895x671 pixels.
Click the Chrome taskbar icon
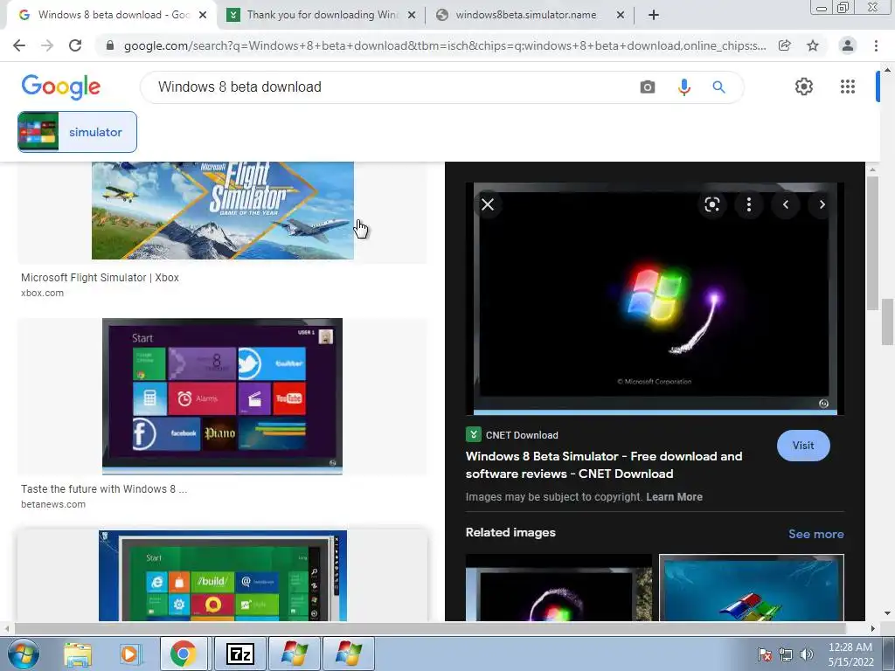point(184,654)
